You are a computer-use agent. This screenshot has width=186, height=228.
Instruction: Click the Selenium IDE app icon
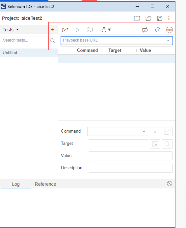point(3,6)
